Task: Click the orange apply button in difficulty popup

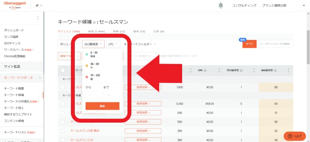Action: [102, 106]
